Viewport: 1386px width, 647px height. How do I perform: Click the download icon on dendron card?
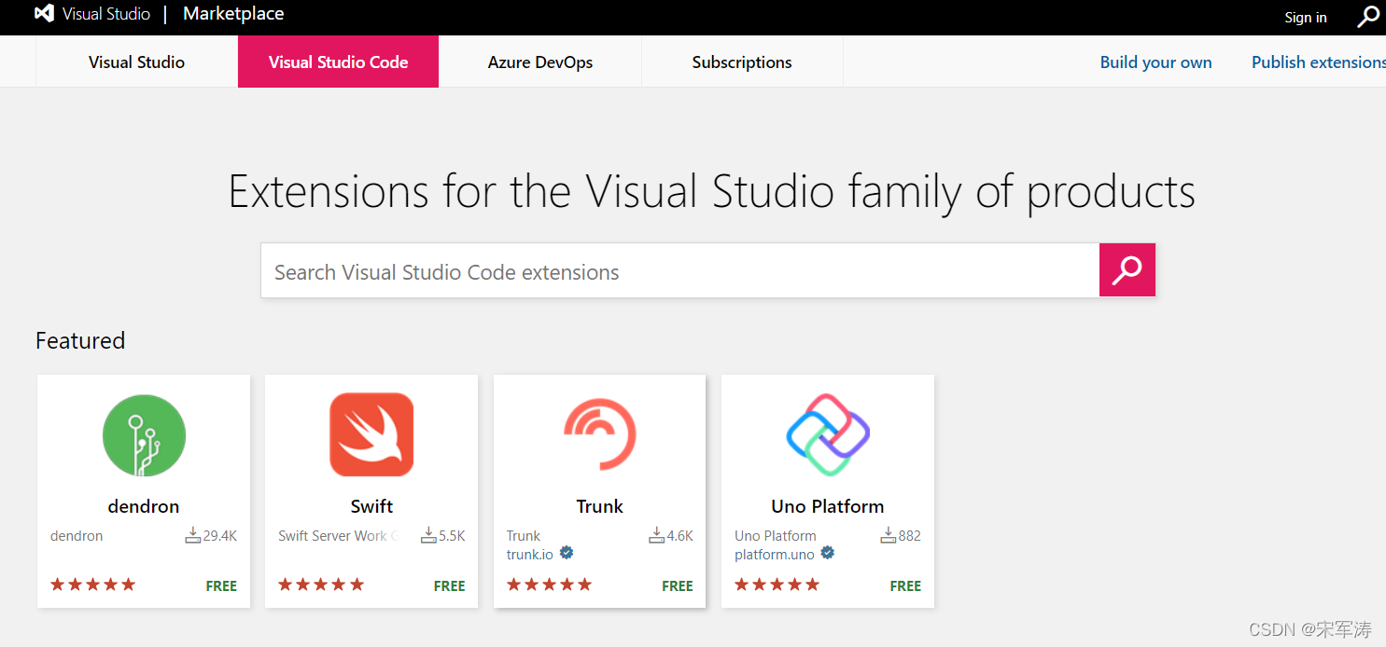tap(193, 535)
